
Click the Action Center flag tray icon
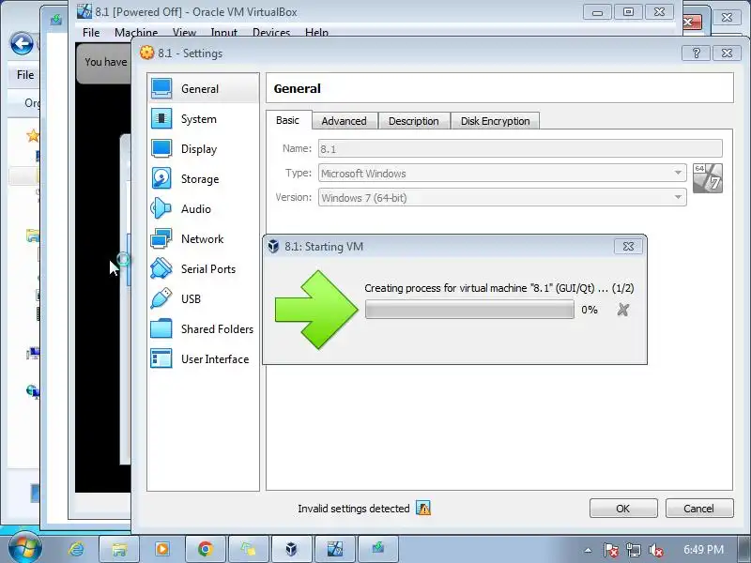[611, 550]
